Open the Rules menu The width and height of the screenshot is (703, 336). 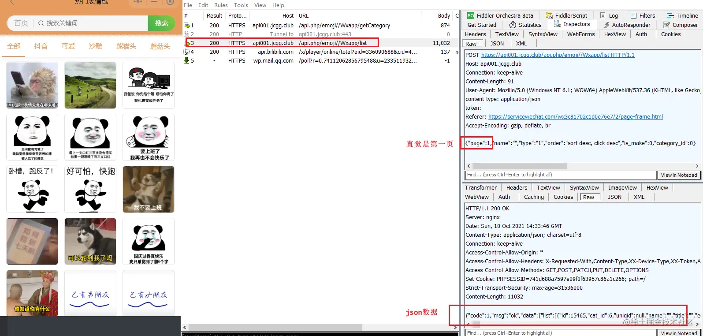pyautogui.click(x=221, y=5)
